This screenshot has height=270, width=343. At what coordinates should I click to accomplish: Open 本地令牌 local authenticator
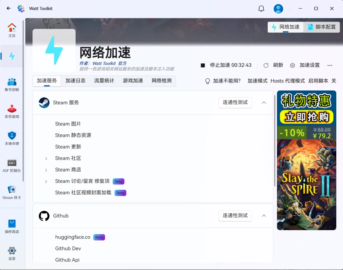[12, 138]
